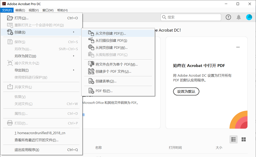Image resolution: width=256 pixels, height=157 pixels.
Task: Expand the 另存为其它(H) submenu arrow
Action: [x=74, y=56]
